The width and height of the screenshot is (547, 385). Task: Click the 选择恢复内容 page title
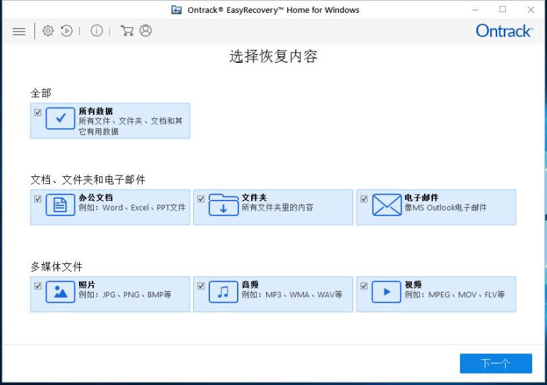273,57
